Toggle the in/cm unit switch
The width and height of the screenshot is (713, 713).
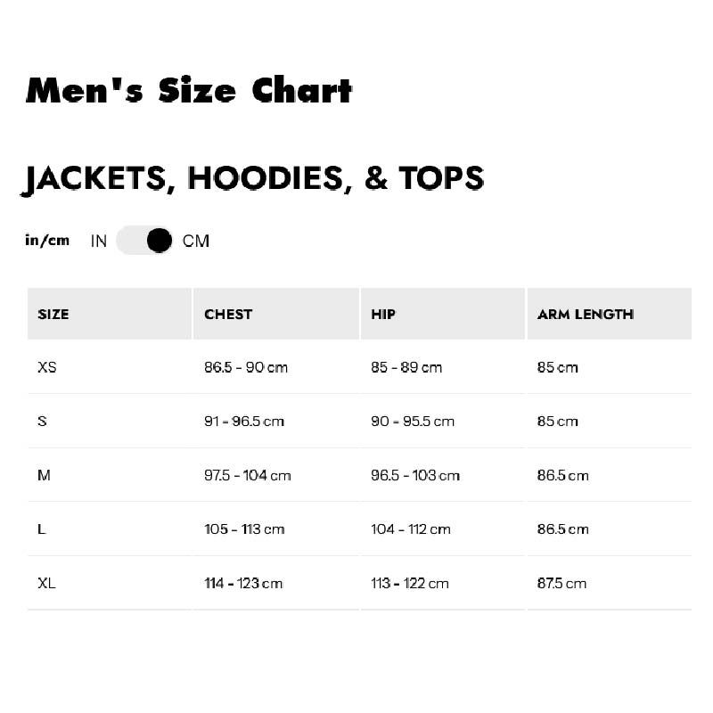coord(144,241)
